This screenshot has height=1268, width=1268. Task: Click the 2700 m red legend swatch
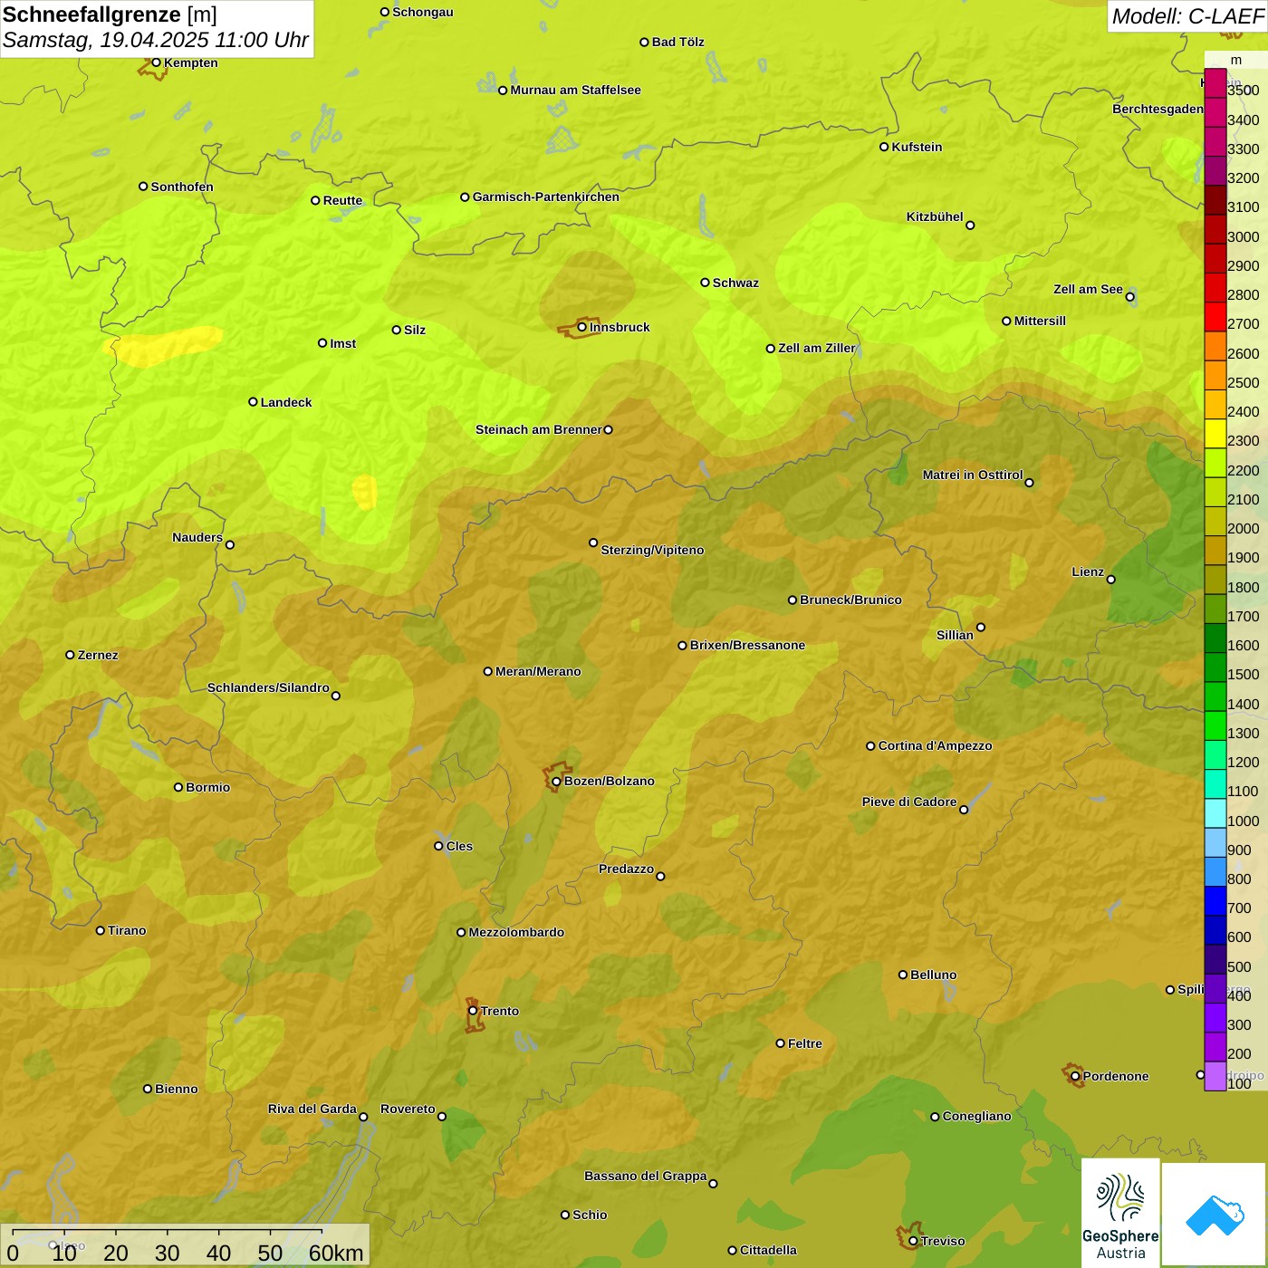[x=1215, y=317]
